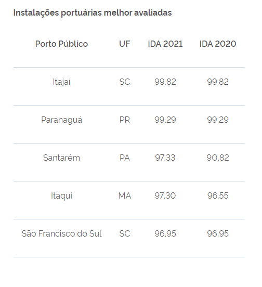Click the Paranaguá port name cell
Screen dimensions: 262x287
(61, 120)
